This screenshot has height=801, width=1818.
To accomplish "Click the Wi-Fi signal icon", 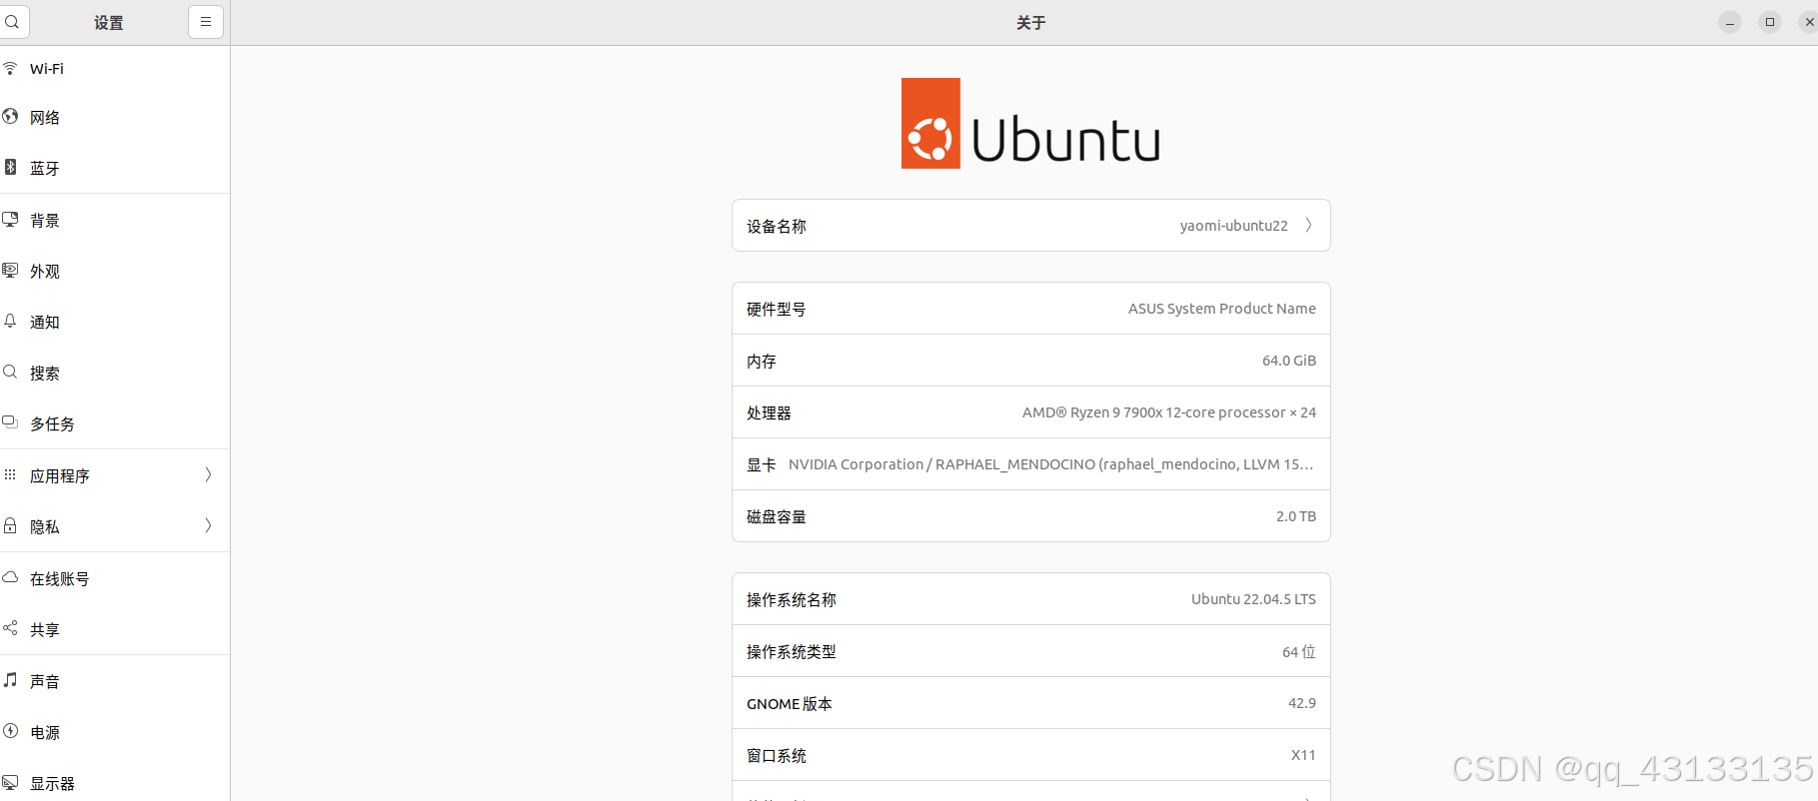I will point(10,68).
